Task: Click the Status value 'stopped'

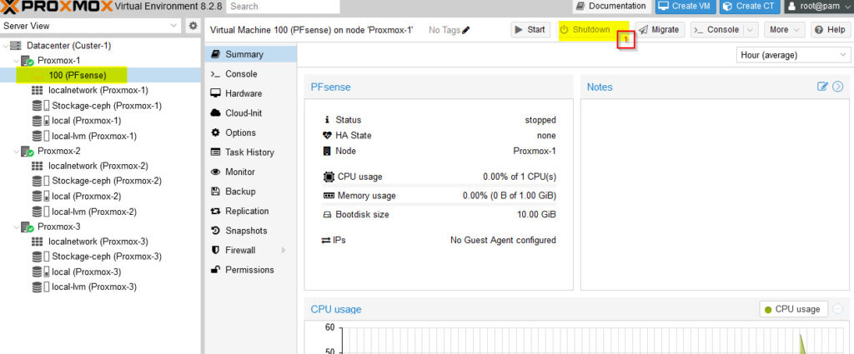Action: (540, 120)
